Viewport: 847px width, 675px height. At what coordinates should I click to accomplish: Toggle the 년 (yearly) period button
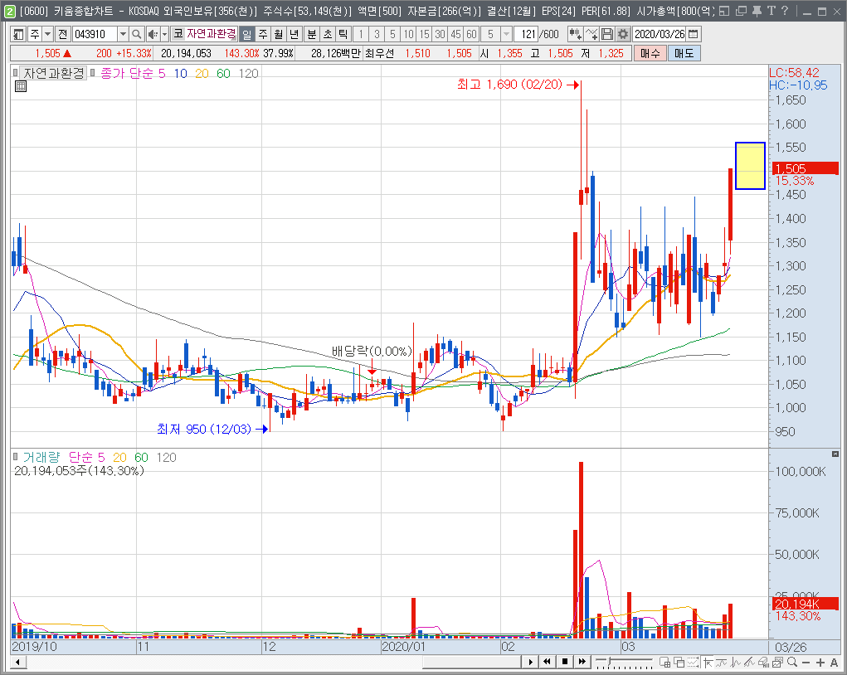point(295,35)
